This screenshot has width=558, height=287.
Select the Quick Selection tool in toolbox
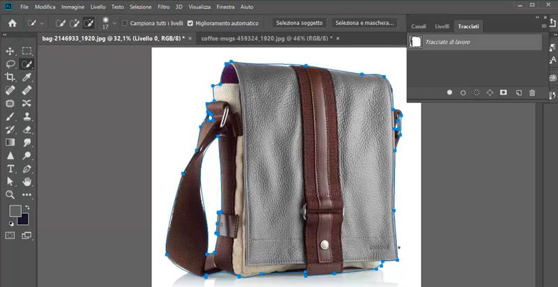(x=27, y=64)
